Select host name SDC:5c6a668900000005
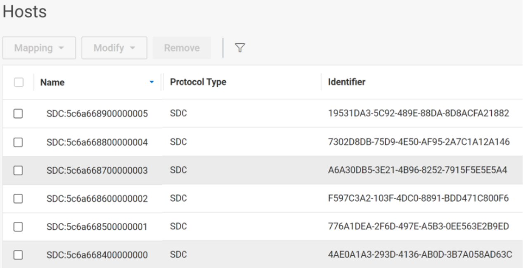Viewport: 523px width, 268px height. [97, 114]
